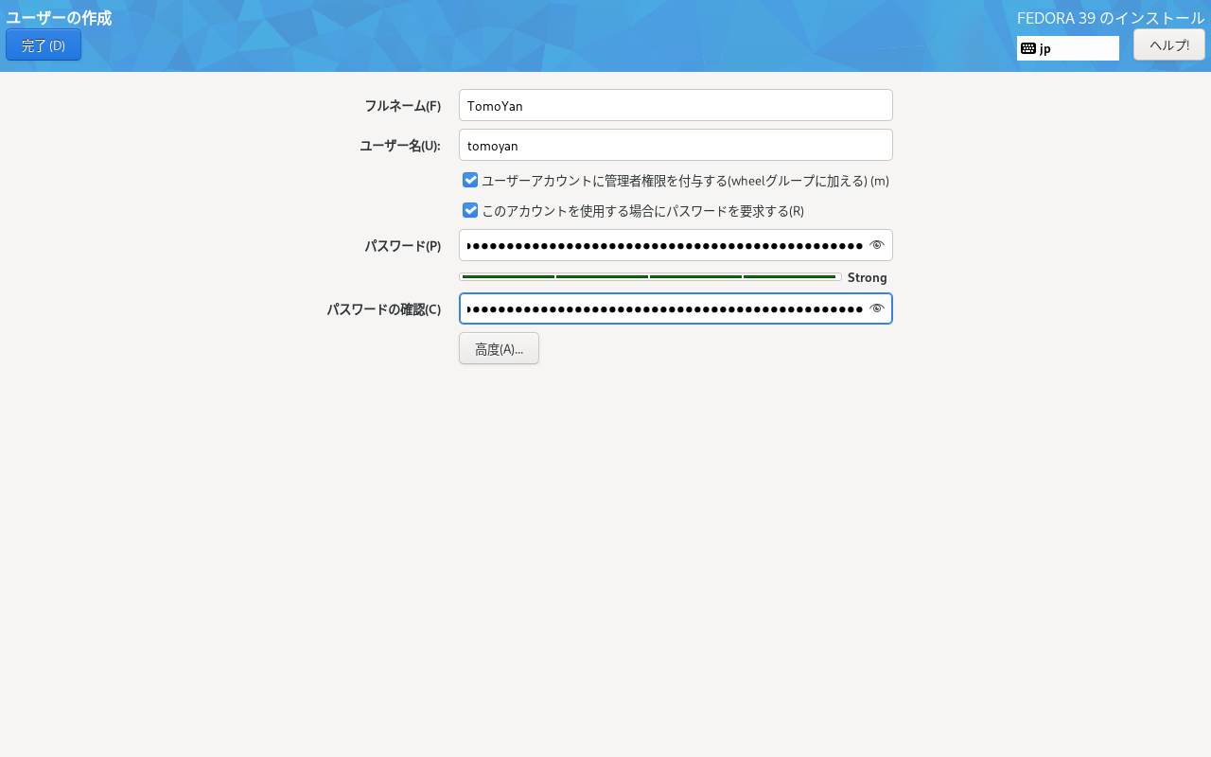
Task: Click the ユーザー名(U): label
Action: 400,145
